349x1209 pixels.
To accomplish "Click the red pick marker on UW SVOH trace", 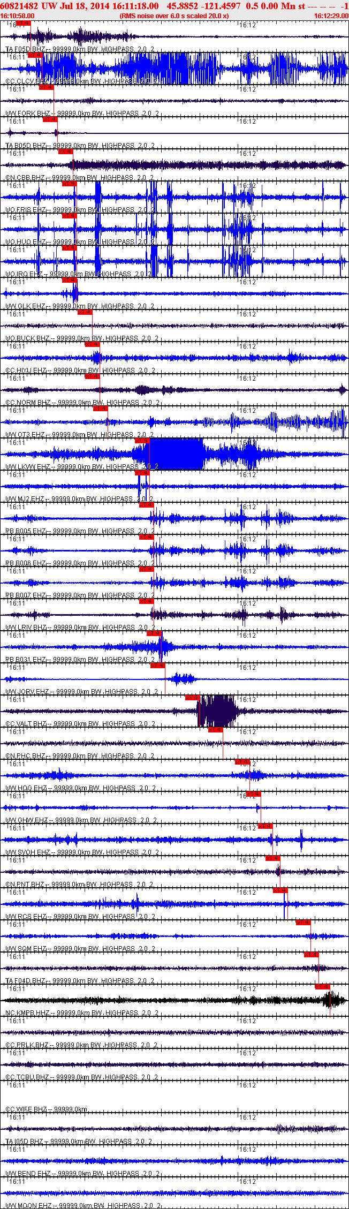I will click(x=265, y=826).
